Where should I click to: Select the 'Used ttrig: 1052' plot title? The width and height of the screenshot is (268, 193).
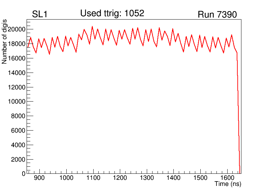coord(112,13)
